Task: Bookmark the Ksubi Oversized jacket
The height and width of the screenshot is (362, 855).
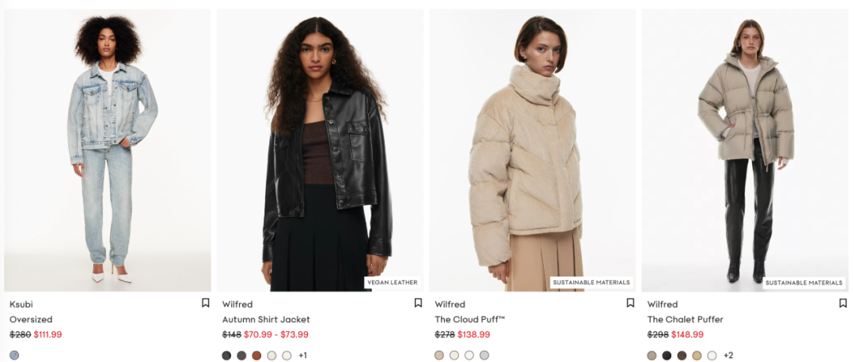Action: [206, 303]
